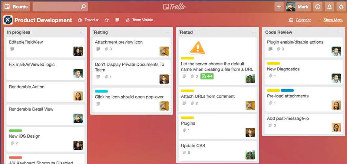This screenshot has height=164, width=347.
Task: Open the board description lines icon
Action: [117, 20]
